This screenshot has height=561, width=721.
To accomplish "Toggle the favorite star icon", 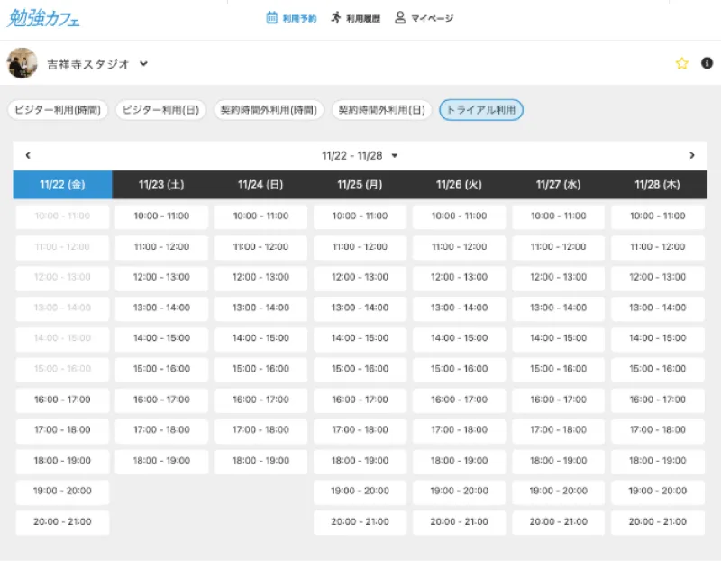I will [681, 63].
